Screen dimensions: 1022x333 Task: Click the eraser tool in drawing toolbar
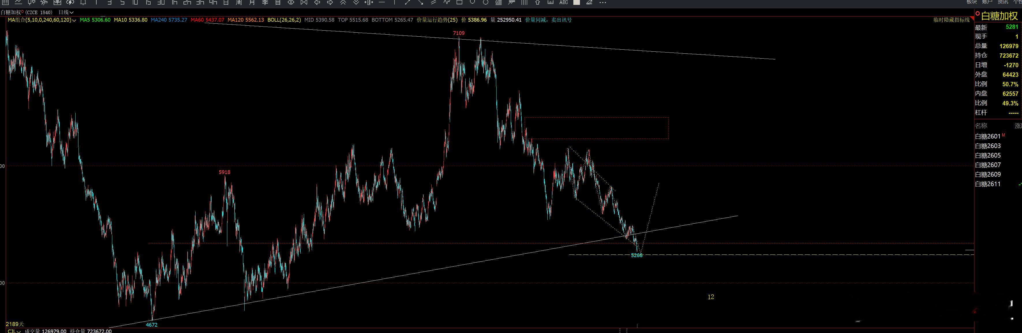click(x=589, y=2)
